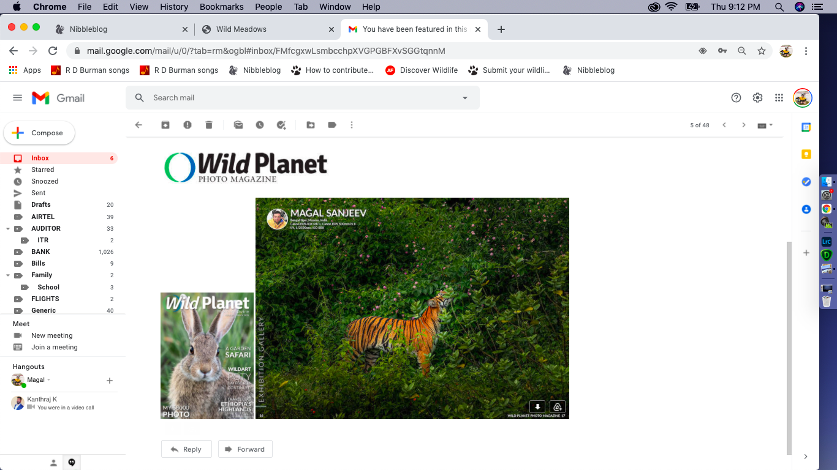Click the Forward button
837x470 pixels.
click(x=245, y=449)
